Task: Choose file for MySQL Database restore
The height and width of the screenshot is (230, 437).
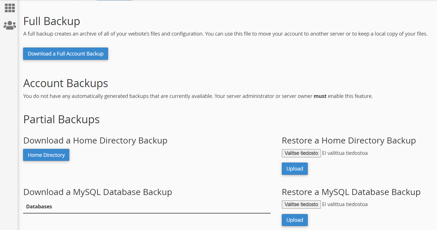Action: point(301,204)
